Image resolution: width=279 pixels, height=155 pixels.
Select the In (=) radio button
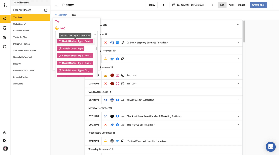tap(57, 28)
